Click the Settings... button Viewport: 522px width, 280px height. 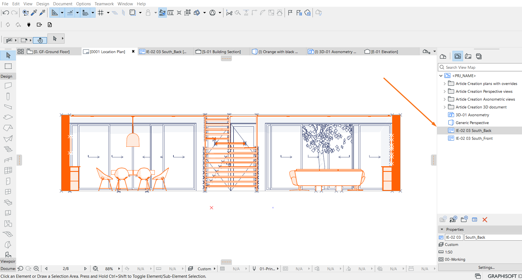(x=486, y=267)
